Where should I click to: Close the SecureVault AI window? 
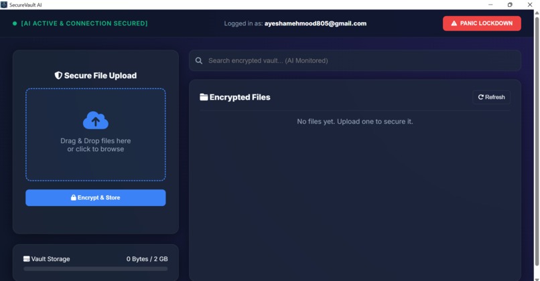point(530,5)
